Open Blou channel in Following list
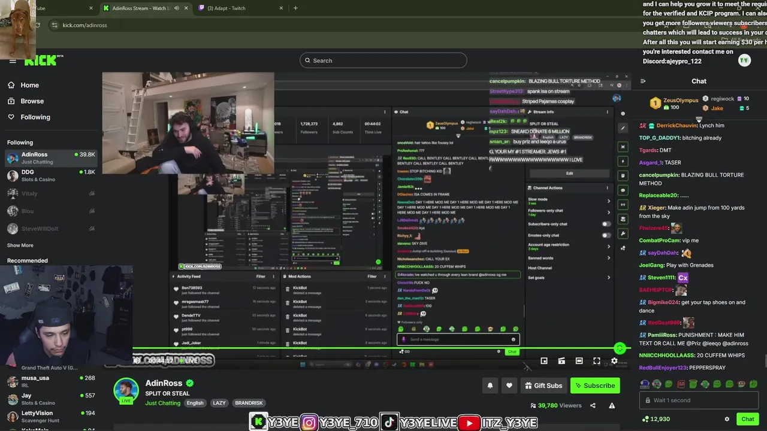Image resolution: width=767 pixels, height=431 pixels. click(51, 211)
